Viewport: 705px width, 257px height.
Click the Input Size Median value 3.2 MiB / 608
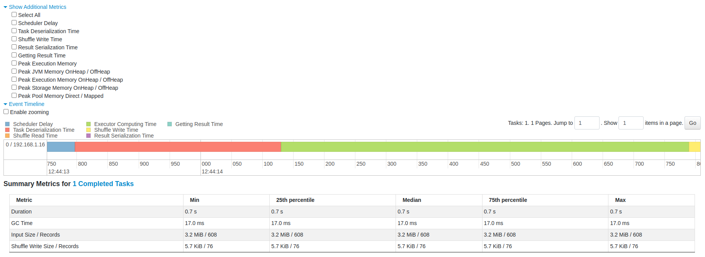coord(413,235)
